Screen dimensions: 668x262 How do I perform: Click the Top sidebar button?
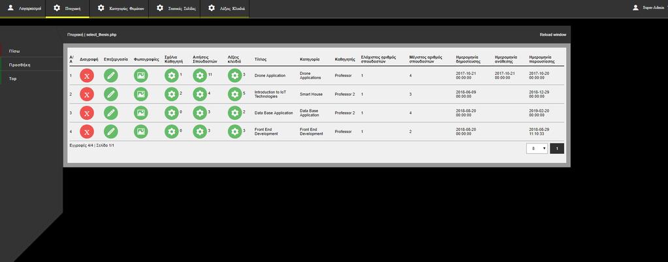click(x=31, y=79)
